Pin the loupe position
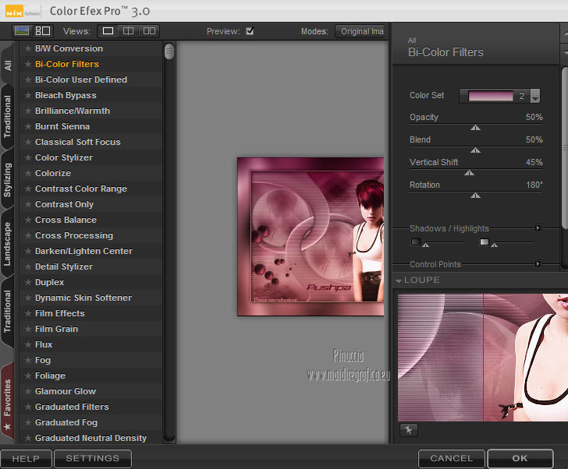568x469 pixels. click(407, 430)
